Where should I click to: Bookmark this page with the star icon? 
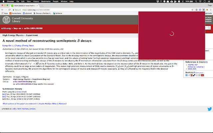pos(192,10)
